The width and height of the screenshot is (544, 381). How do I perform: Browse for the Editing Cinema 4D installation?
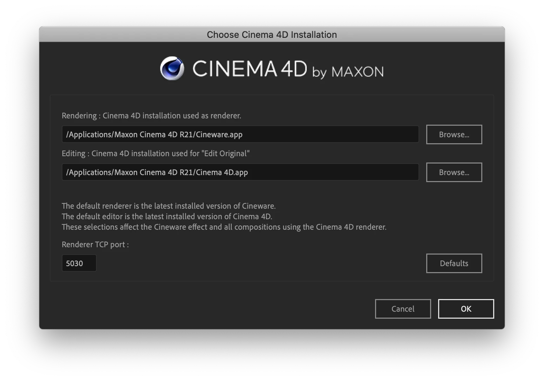coord(454,172)
